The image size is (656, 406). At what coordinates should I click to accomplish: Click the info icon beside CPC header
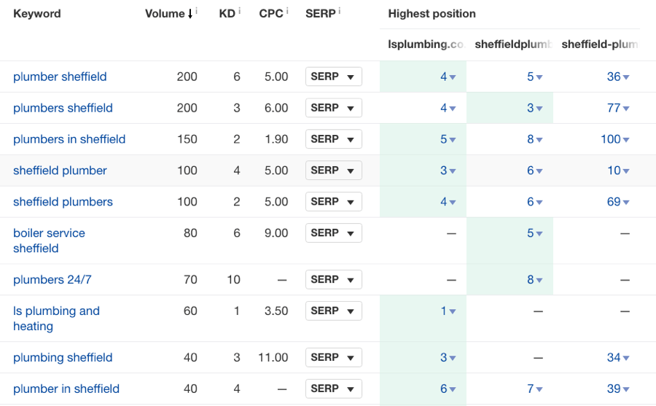[x=287, y=11]
